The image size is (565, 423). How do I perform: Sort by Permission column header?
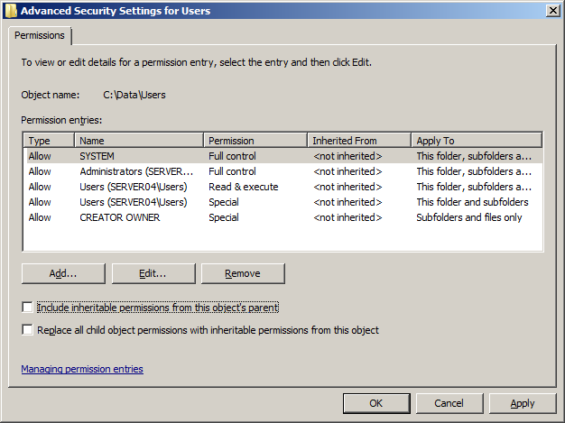255,141
